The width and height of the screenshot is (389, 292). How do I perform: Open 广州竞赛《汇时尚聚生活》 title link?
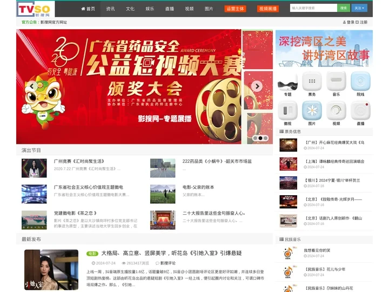pyautogui.click(x=79, y=161)
